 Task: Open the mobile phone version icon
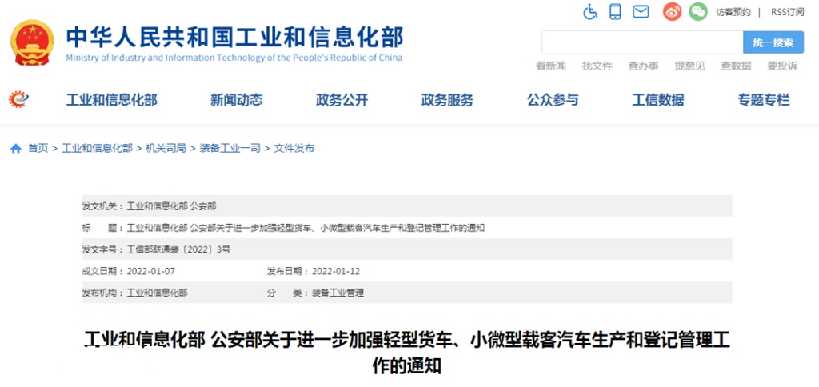click(x=615, y=12)
